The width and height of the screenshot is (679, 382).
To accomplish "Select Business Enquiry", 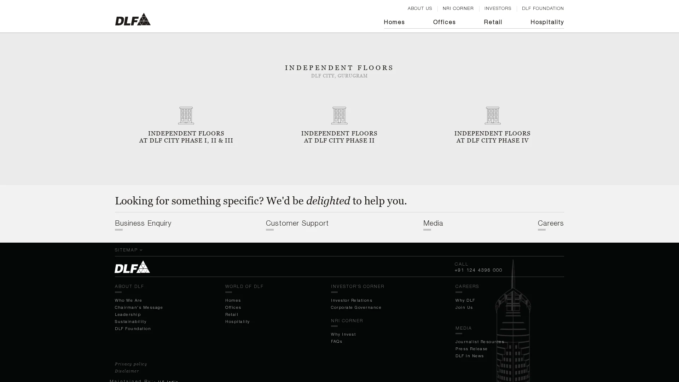I will tap(143, 224).
